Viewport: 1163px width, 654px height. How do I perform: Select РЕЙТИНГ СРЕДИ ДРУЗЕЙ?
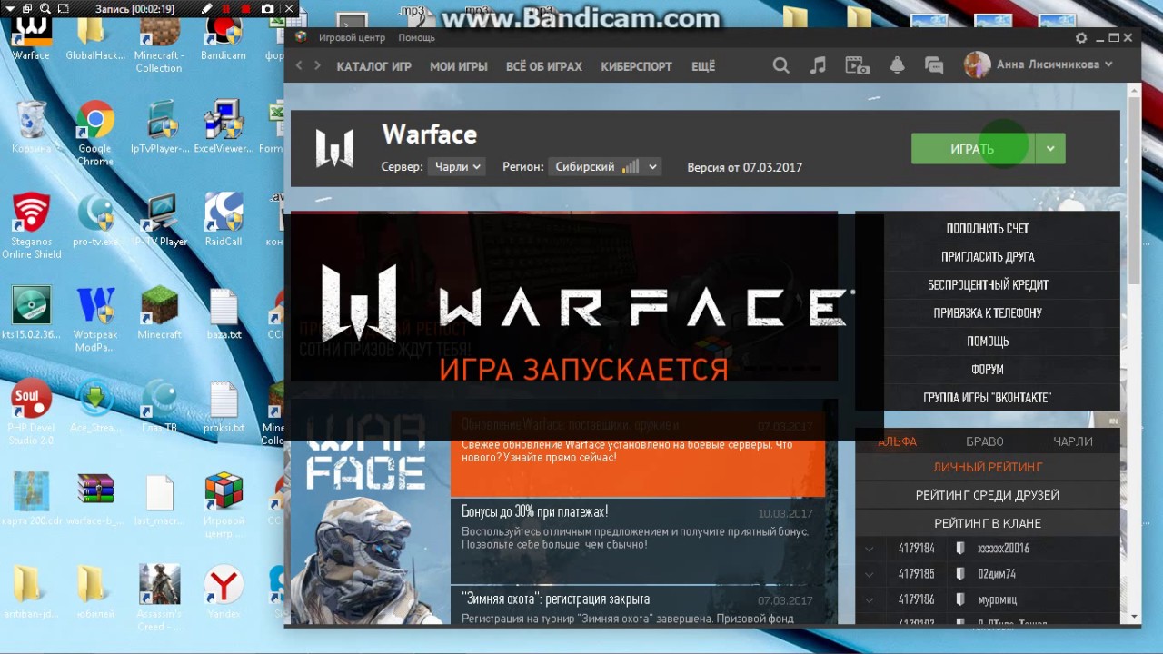pos(988,495)
